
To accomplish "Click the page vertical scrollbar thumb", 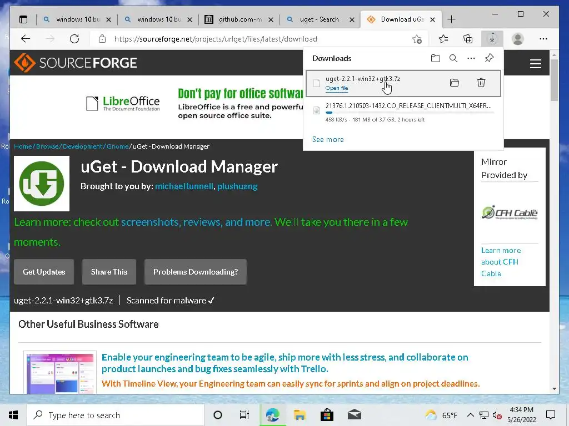I will (x=554, y=80).
